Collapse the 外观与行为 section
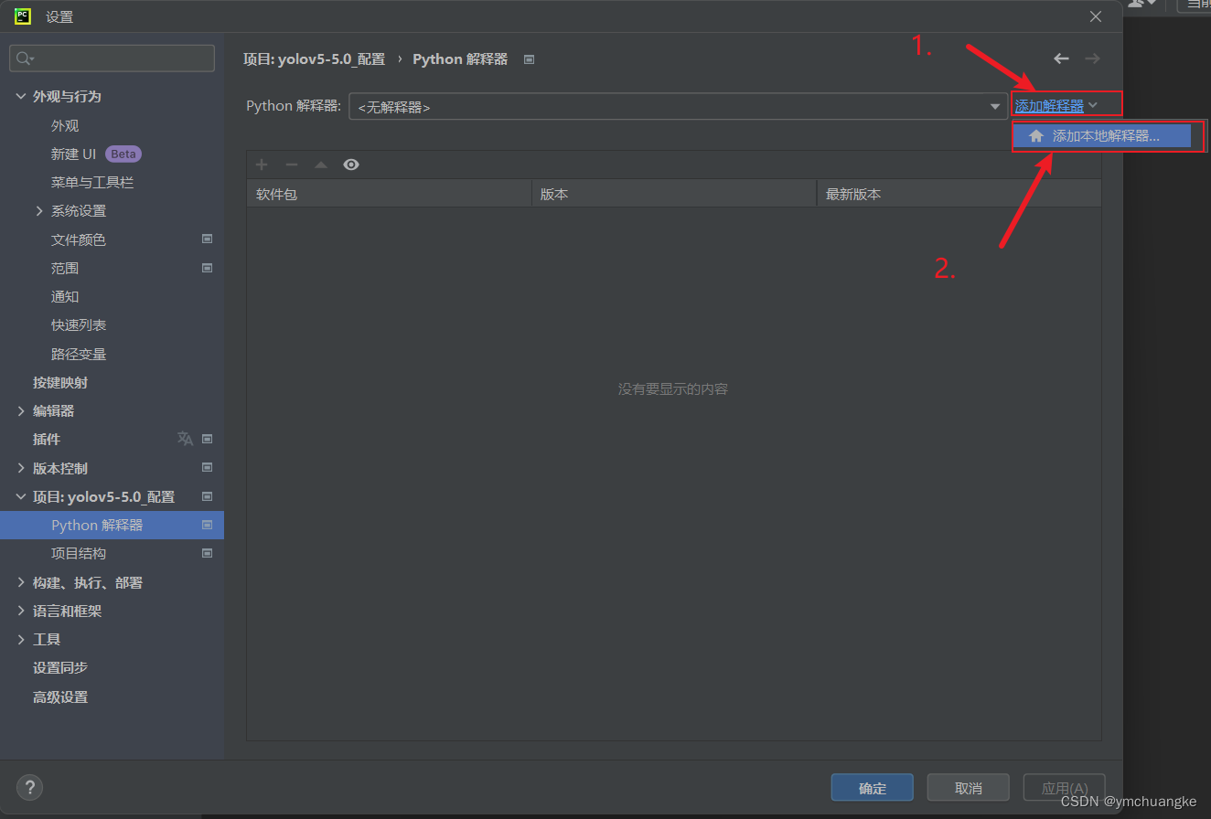The image size is (1211, 819). [x=21, y=97]
